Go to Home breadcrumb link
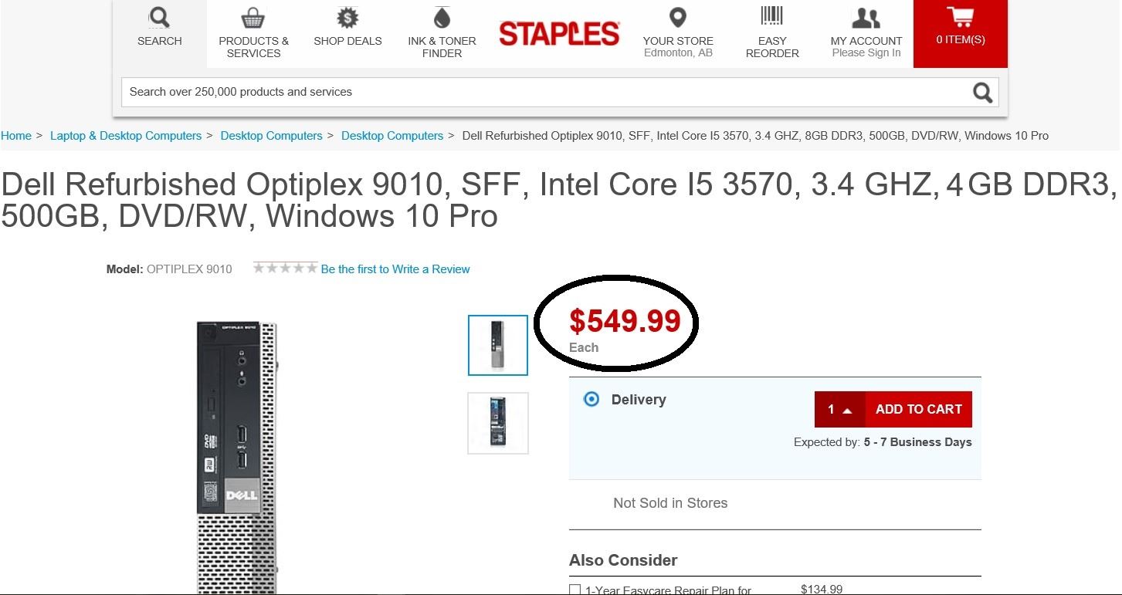 click(x=16, y=136)
